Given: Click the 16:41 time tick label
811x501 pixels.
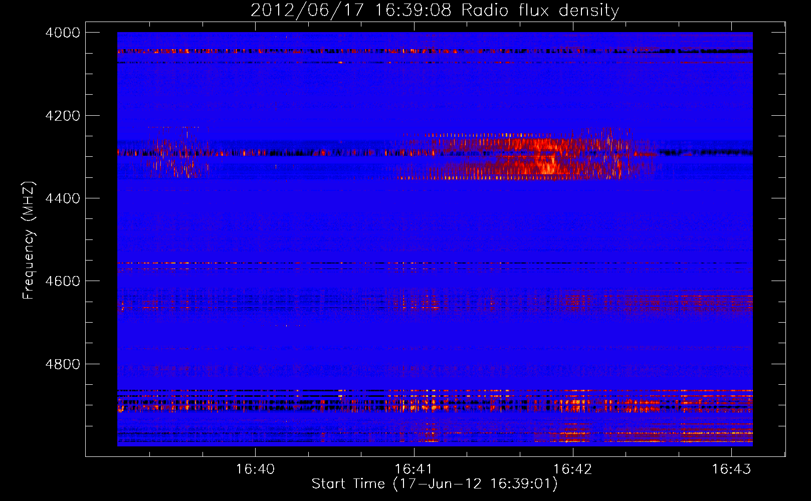Looking at the screenshot, I should click(x=414, y=469).
